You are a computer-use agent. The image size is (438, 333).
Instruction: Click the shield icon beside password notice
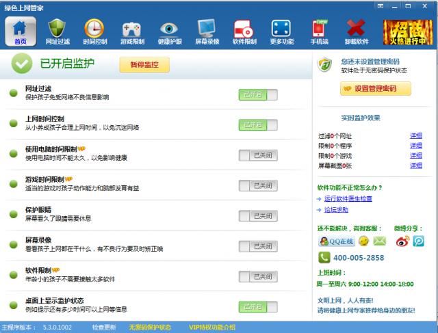[324, 65]
